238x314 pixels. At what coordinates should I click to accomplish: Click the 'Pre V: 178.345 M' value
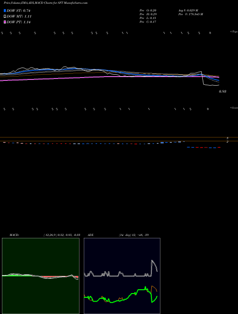pos(191,14)
